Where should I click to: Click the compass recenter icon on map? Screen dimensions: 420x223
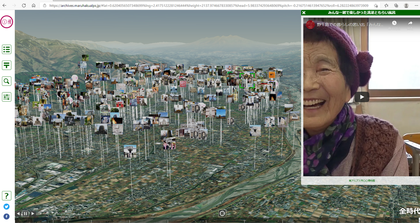[222, 213]
